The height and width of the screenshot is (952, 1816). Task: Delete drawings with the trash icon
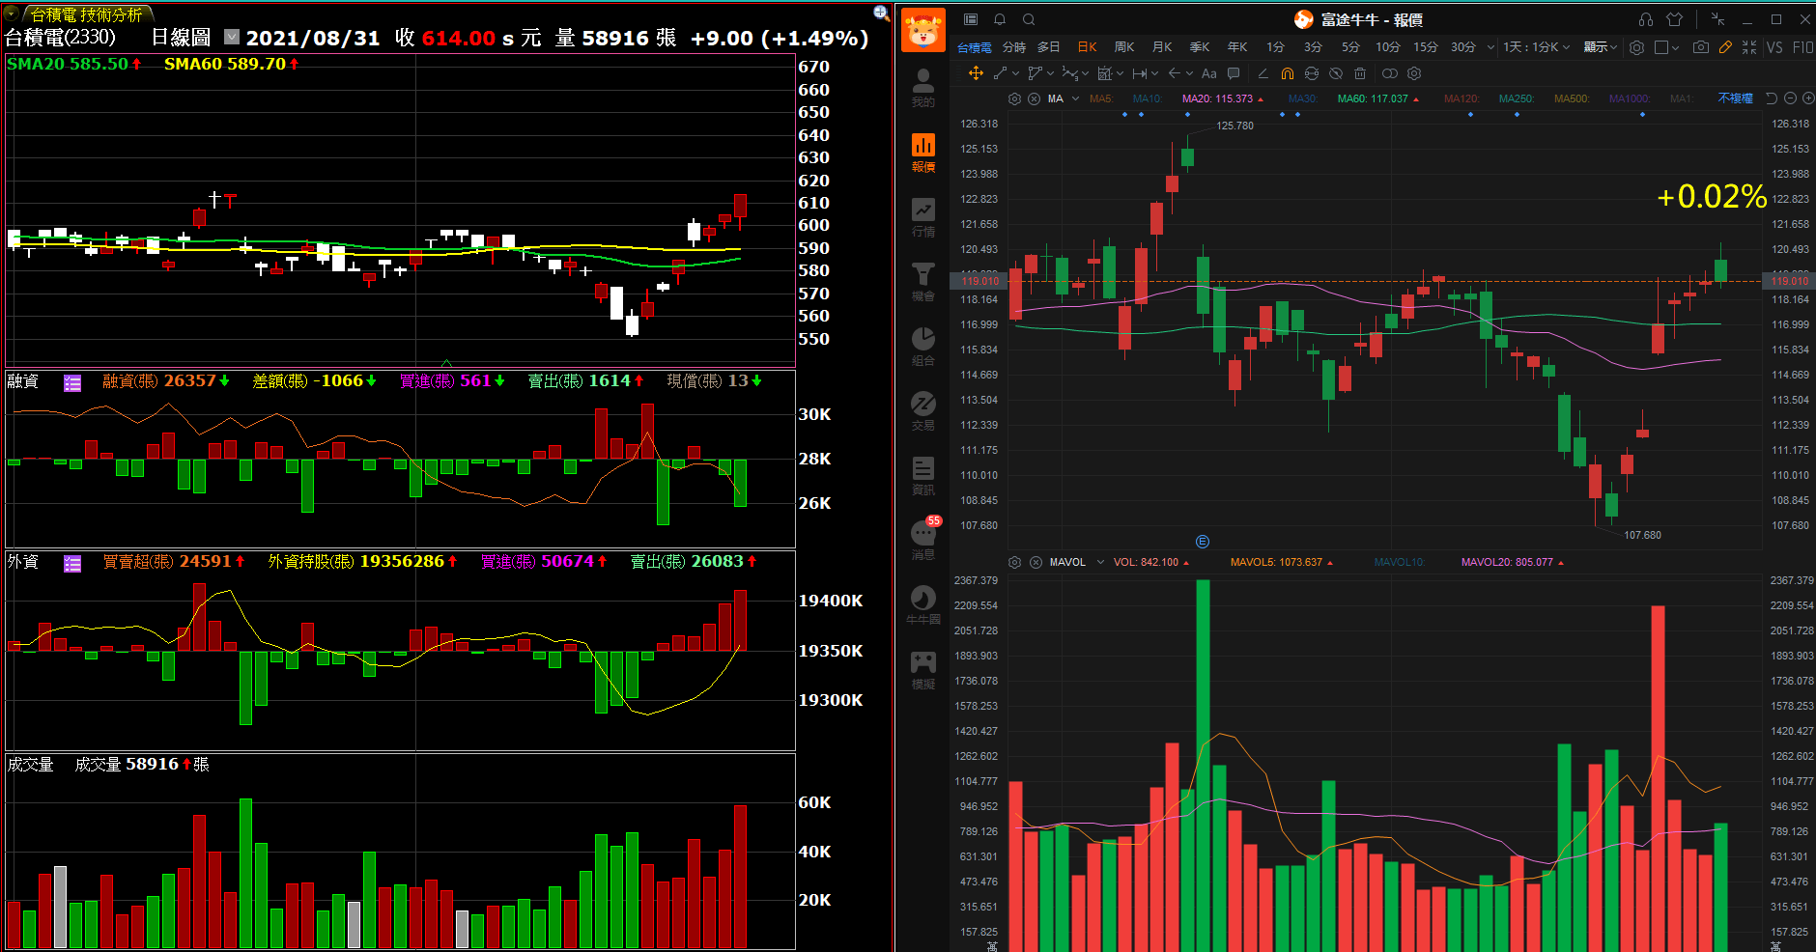tap(1360, 73)
